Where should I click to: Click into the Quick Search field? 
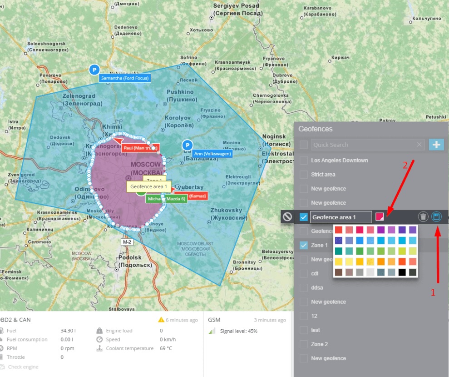click(363, 145)
